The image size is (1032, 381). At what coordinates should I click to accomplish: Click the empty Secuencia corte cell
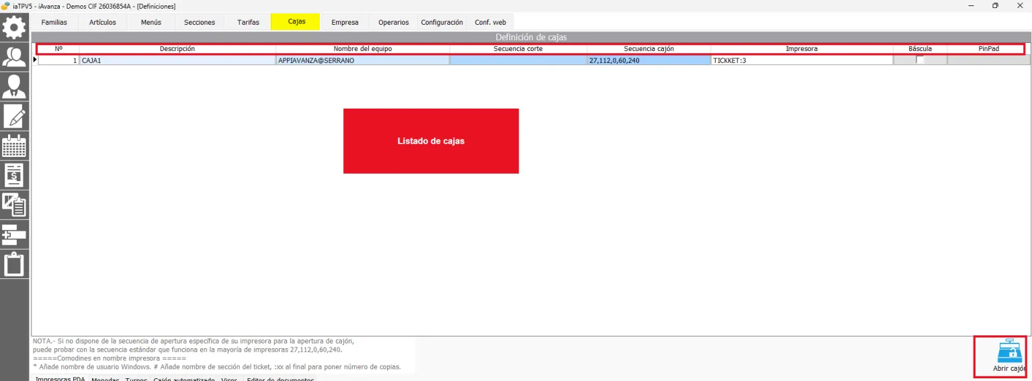tap(519, 60)
